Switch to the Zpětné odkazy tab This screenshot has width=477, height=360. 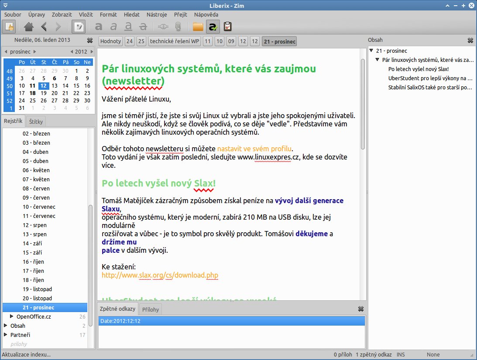pyautogui.click(x=117, y=309)
